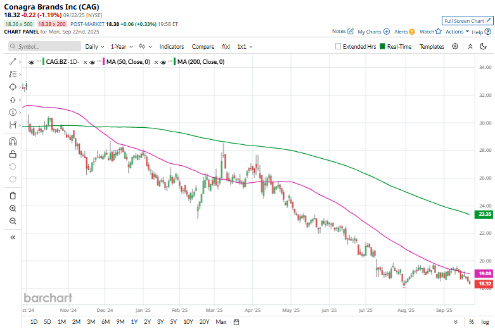Click the green CAG.BZ color swatch

(43, 62)
